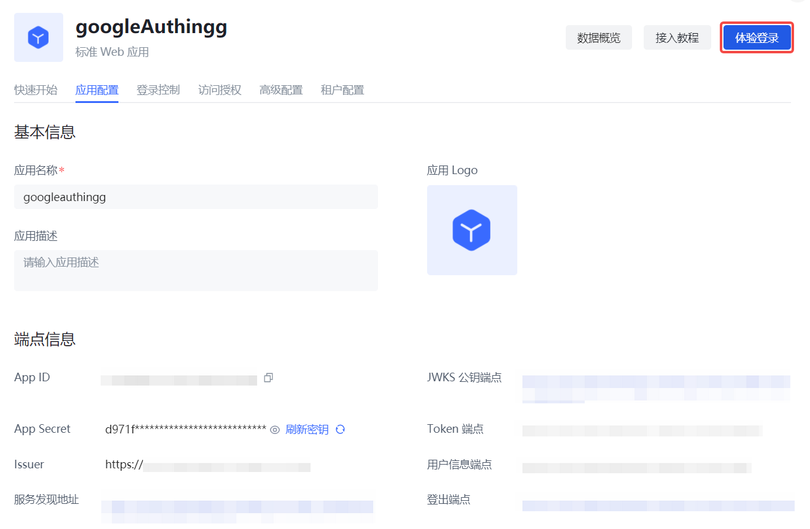Open the 访问授权 tab
810x529 pixels.
click(x=220, y=90)
